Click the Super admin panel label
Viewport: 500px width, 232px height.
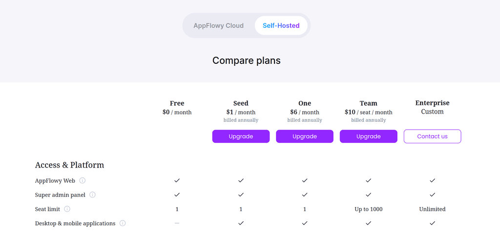point(60,195)
